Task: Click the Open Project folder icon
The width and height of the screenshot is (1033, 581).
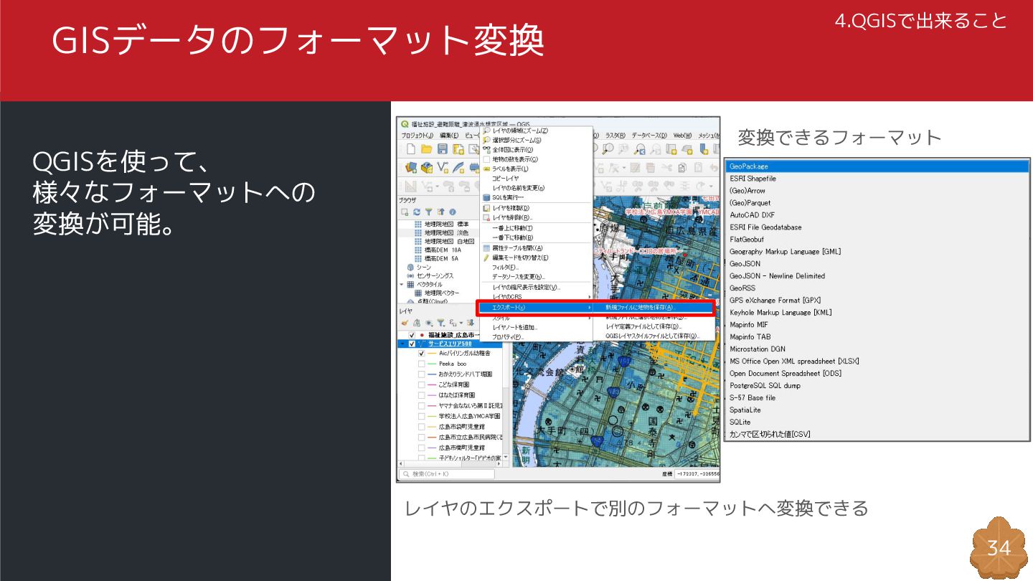Action: (427, 149)
